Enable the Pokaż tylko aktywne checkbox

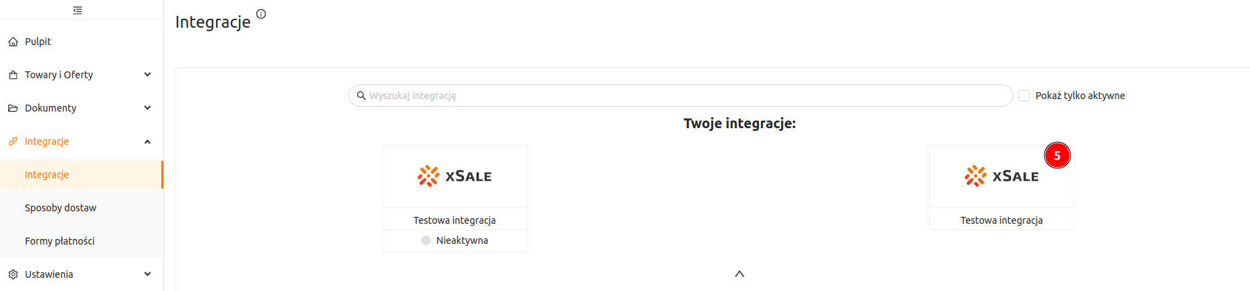[1024, 96]
